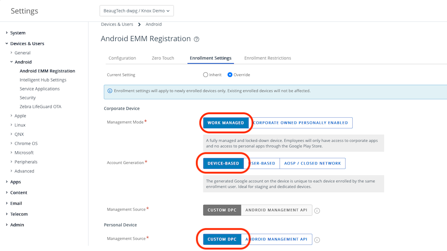Select Work Managed management mode
Screen dimensions: 447x251
(226, 123)
